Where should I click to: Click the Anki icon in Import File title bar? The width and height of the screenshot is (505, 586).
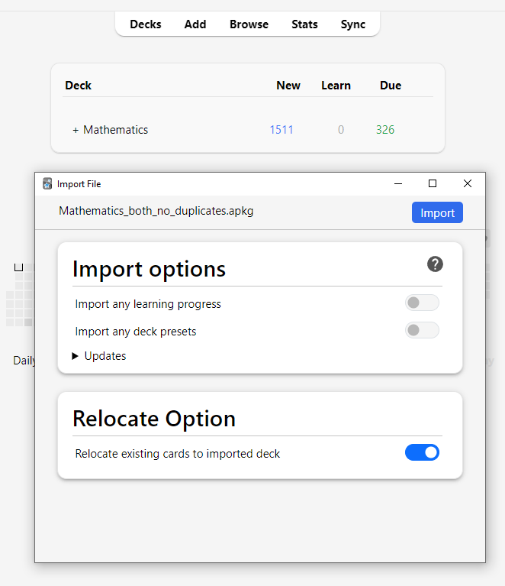click(47, 184)
